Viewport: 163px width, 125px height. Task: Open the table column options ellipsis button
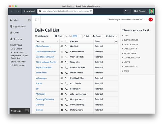point(116,41)
